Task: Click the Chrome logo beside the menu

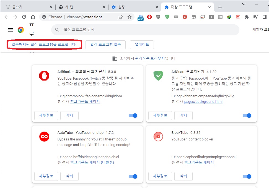Action: tap(21, 30)
